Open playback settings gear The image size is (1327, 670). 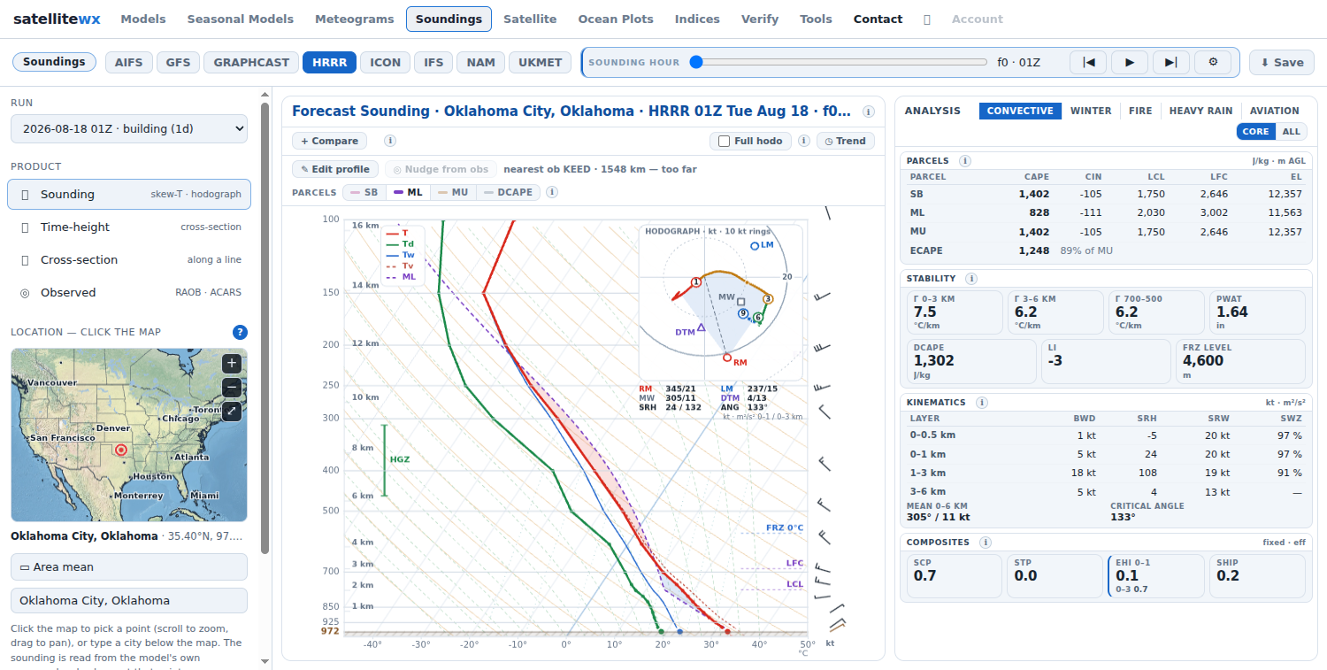1213,62
